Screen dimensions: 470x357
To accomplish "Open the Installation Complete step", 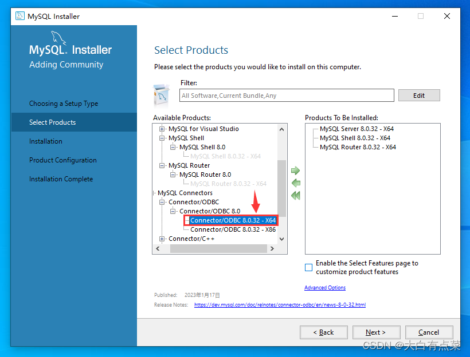I will coord(61,179).
